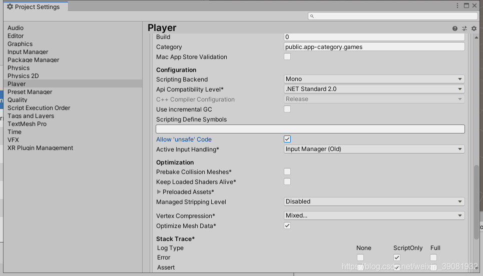Uncheck Allow 'unsafe' Code checkbox

click(287, 139)
